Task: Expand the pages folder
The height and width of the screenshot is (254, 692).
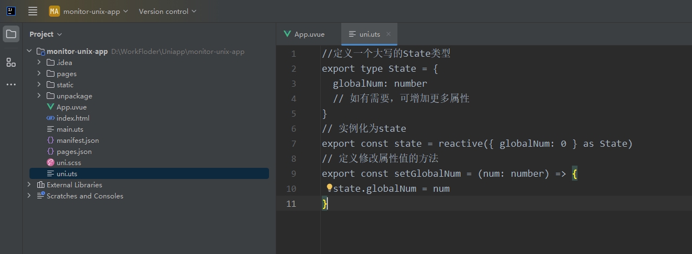Action: (x=39, y=73)
